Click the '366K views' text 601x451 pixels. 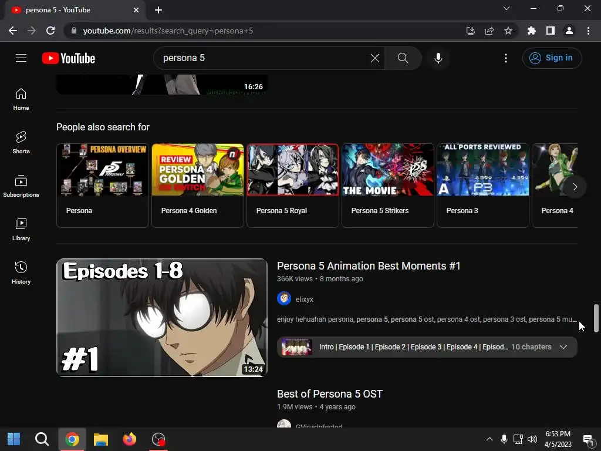coord(295,279)
